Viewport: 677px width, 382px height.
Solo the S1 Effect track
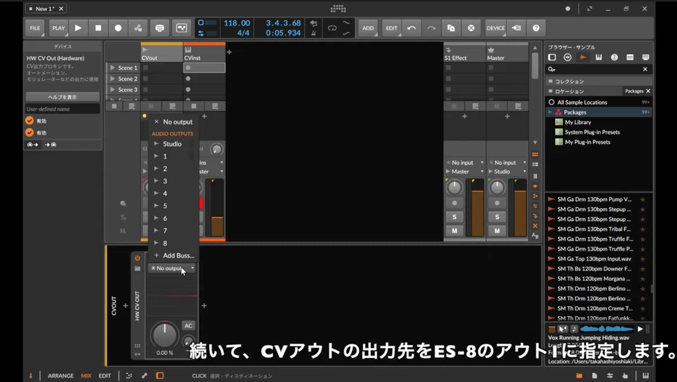(454, 217)
